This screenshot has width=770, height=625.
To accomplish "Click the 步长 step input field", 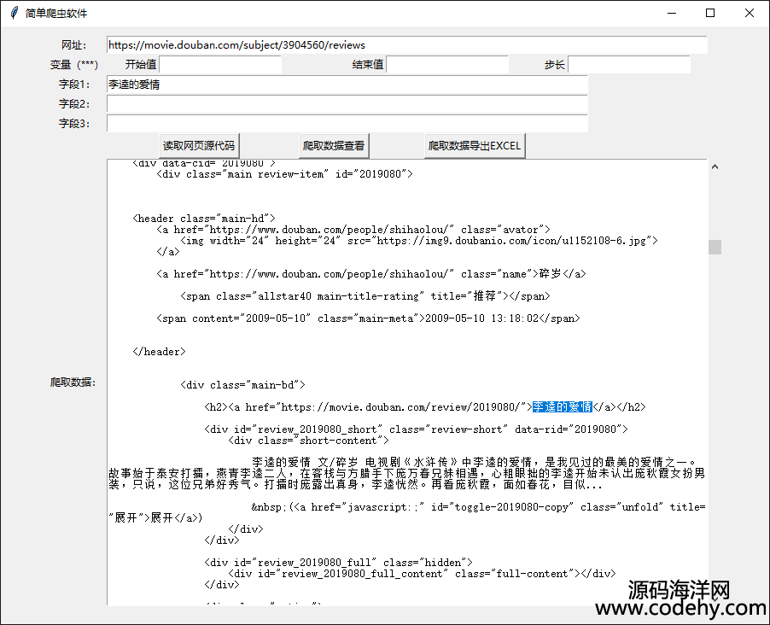I will coord(628,65).
